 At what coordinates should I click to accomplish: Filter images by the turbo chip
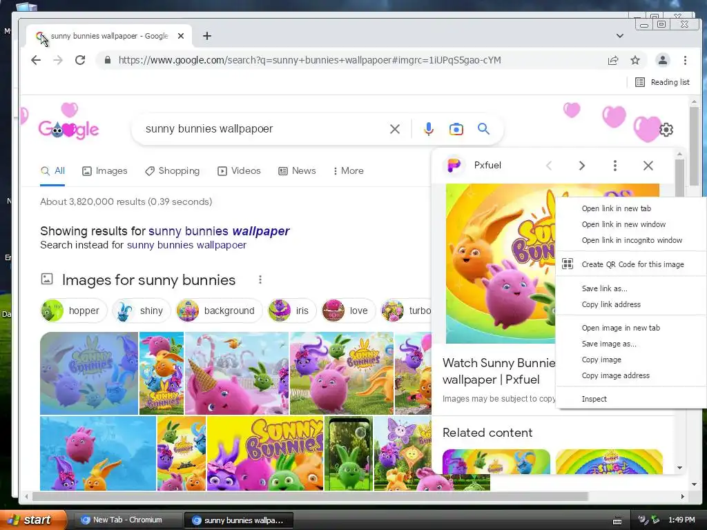coord(406,311)
